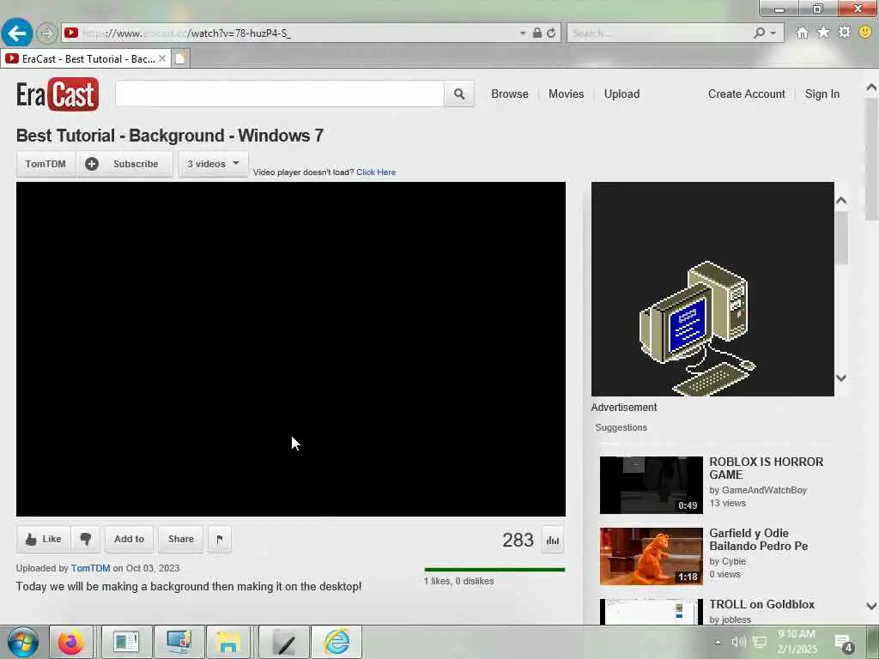Viewport: 879px width, 659px height.
Task: Open the pen tablet taskbar icon
Action: 284,642
